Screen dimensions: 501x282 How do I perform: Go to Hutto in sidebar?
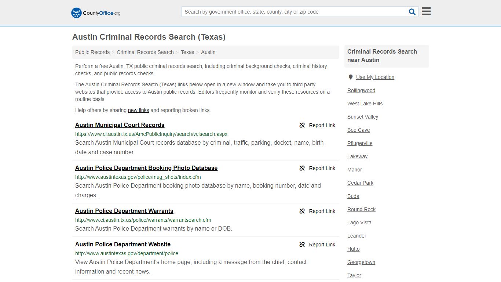tap(354, 249)
